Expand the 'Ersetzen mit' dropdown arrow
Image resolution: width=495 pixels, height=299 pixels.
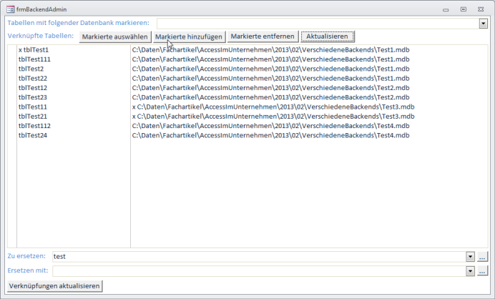click(470, 271)
